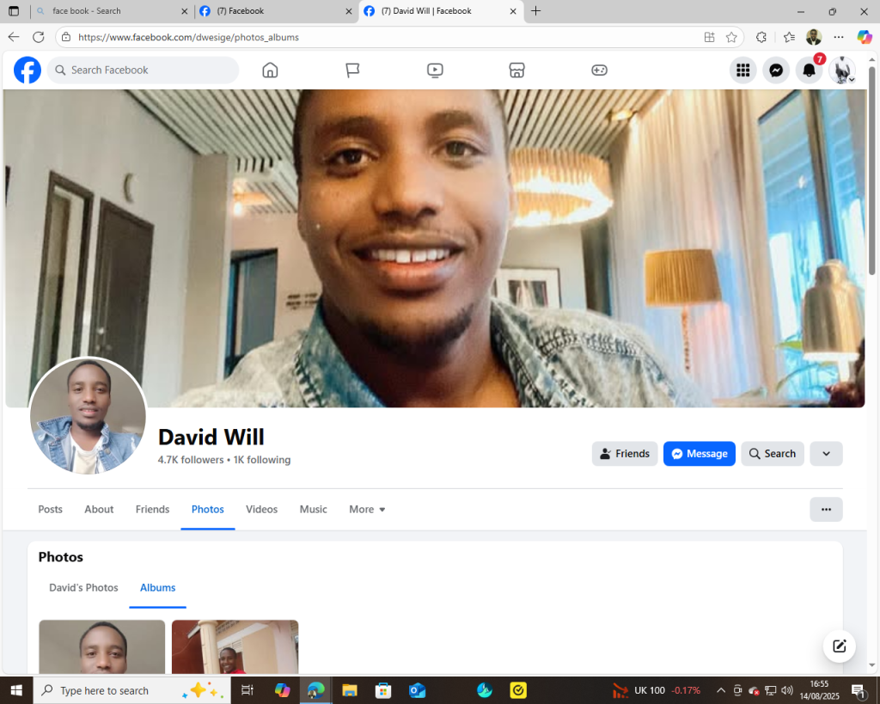Screen dimensions: 880x704
Task: Open the first album thumbnail
Action: click(x=101, y=646)
